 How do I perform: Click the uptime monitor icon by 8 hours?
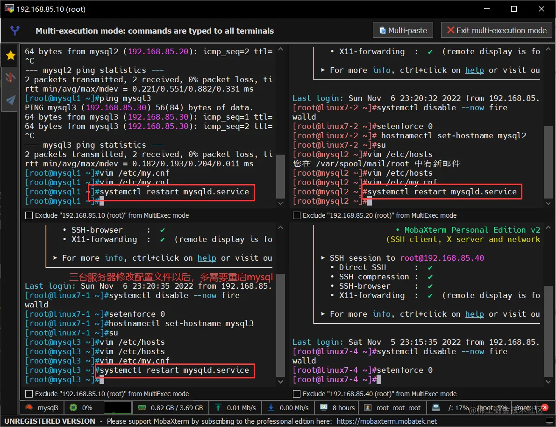324,407
